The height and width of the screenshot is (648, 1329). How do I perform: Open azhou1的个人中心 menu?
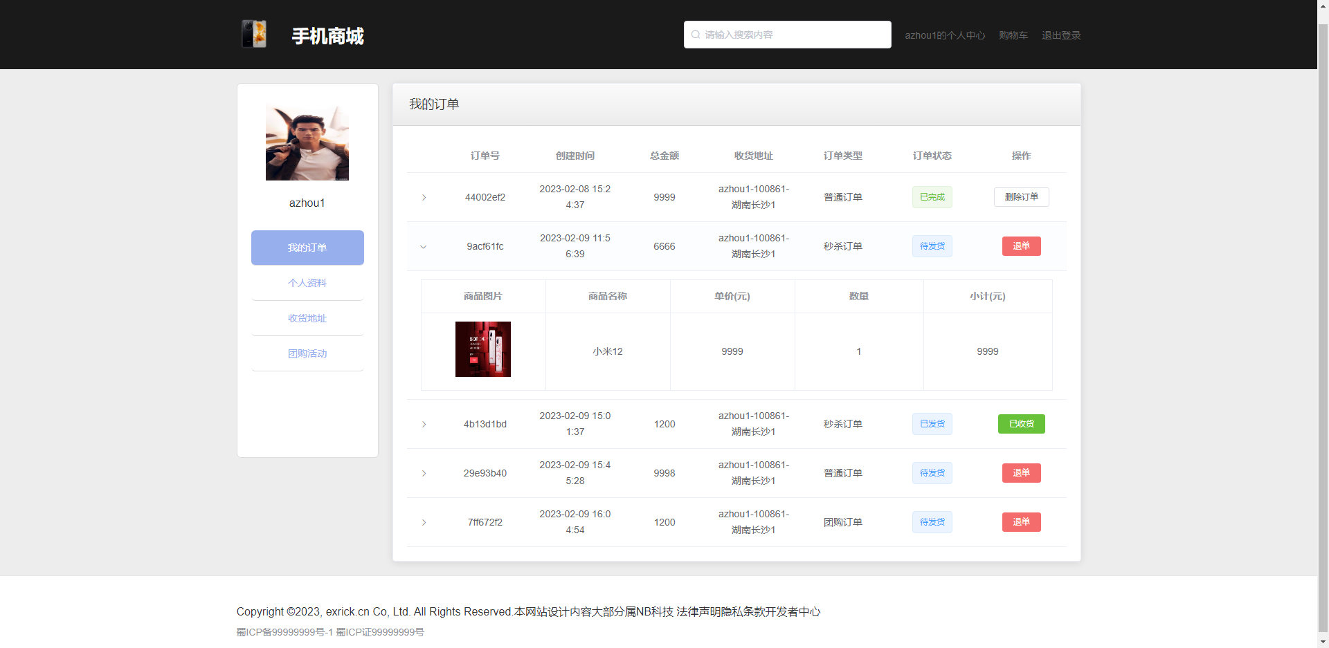945,35
